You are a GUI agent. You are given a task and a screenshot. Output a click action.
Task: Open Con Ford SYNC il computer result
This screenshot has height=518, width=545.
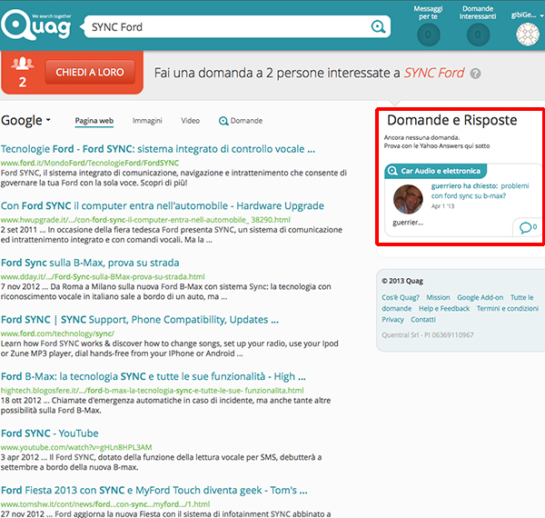tap(163, 205)
